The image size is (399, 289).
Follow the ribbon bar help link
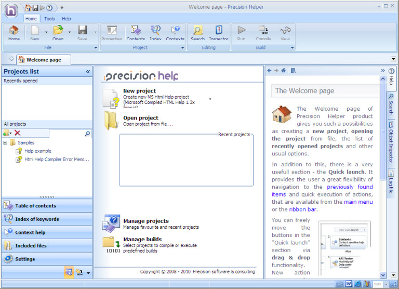click(x=303, y=209)
